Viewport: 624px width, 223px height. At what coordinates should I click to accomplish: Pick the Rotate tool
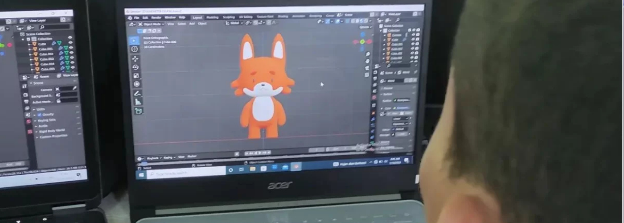click(x=135, y=67)
